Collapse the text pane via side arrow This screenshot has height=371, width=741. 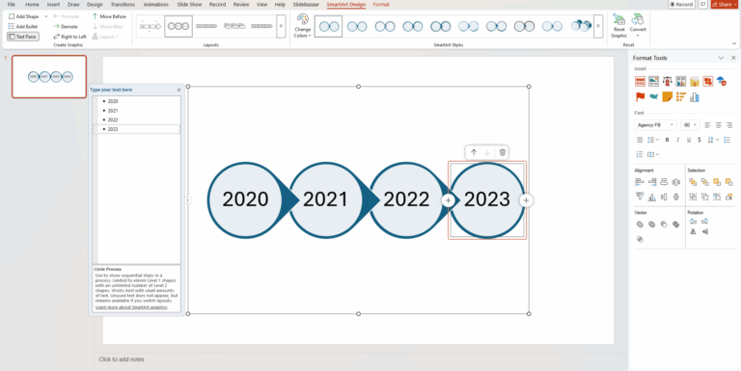tap(187, 200)
